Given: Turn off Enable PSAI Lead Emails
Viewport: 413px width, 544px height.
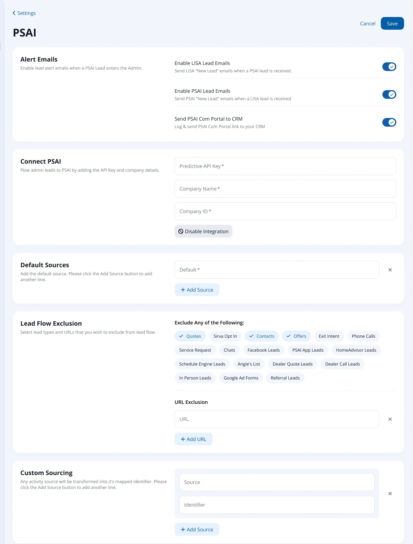Looking at the screenshot, I should click(389, 95).
